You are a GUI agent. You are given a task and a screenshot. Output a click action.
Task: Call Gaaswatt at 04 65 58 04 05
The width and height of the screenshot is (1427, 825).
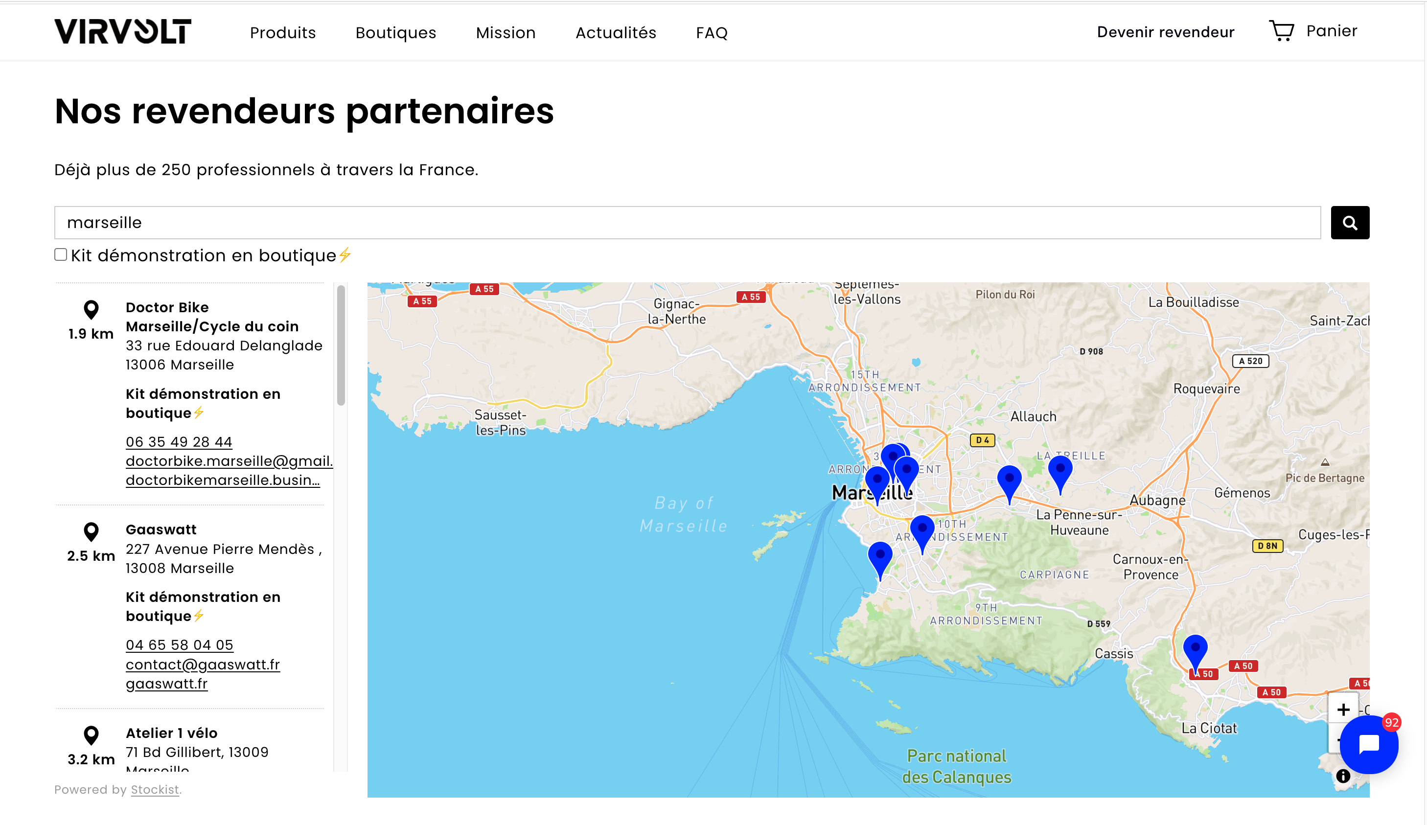coord(180,645)
